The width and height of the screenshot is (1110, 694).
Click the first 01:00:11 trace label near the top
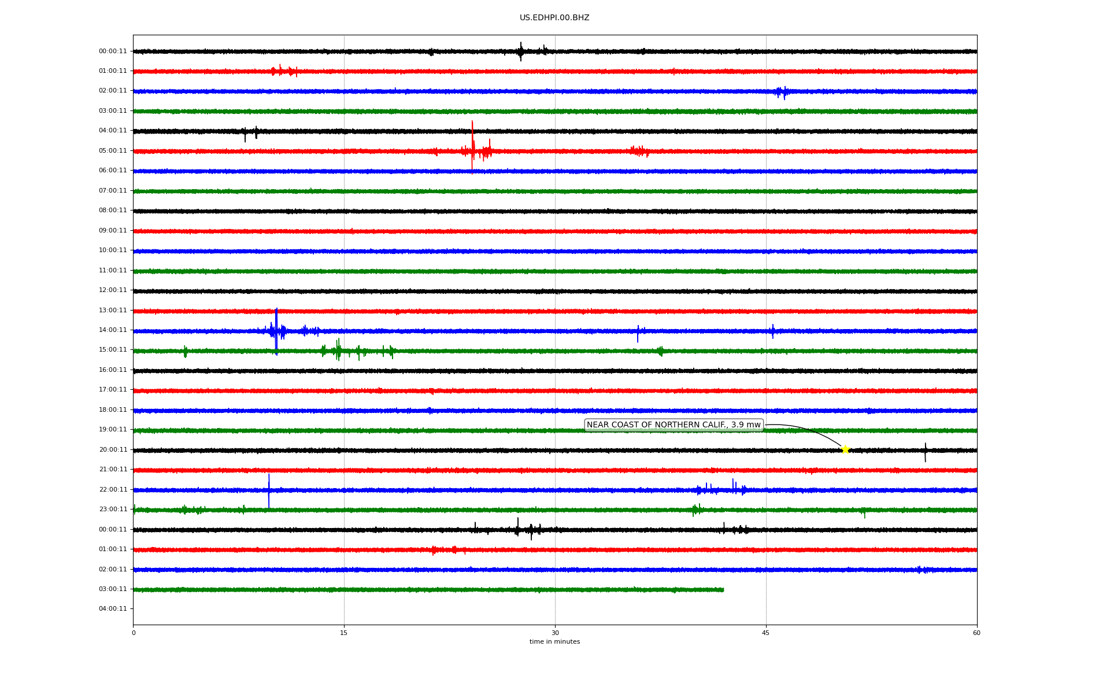pos(113,71)
